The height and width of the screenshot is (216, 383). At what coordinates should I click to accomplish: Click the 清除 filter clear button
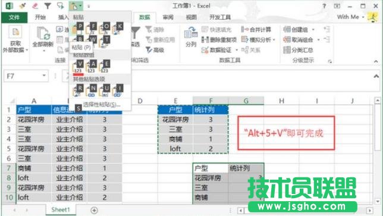pyautogui.click(x=155, y=30)
